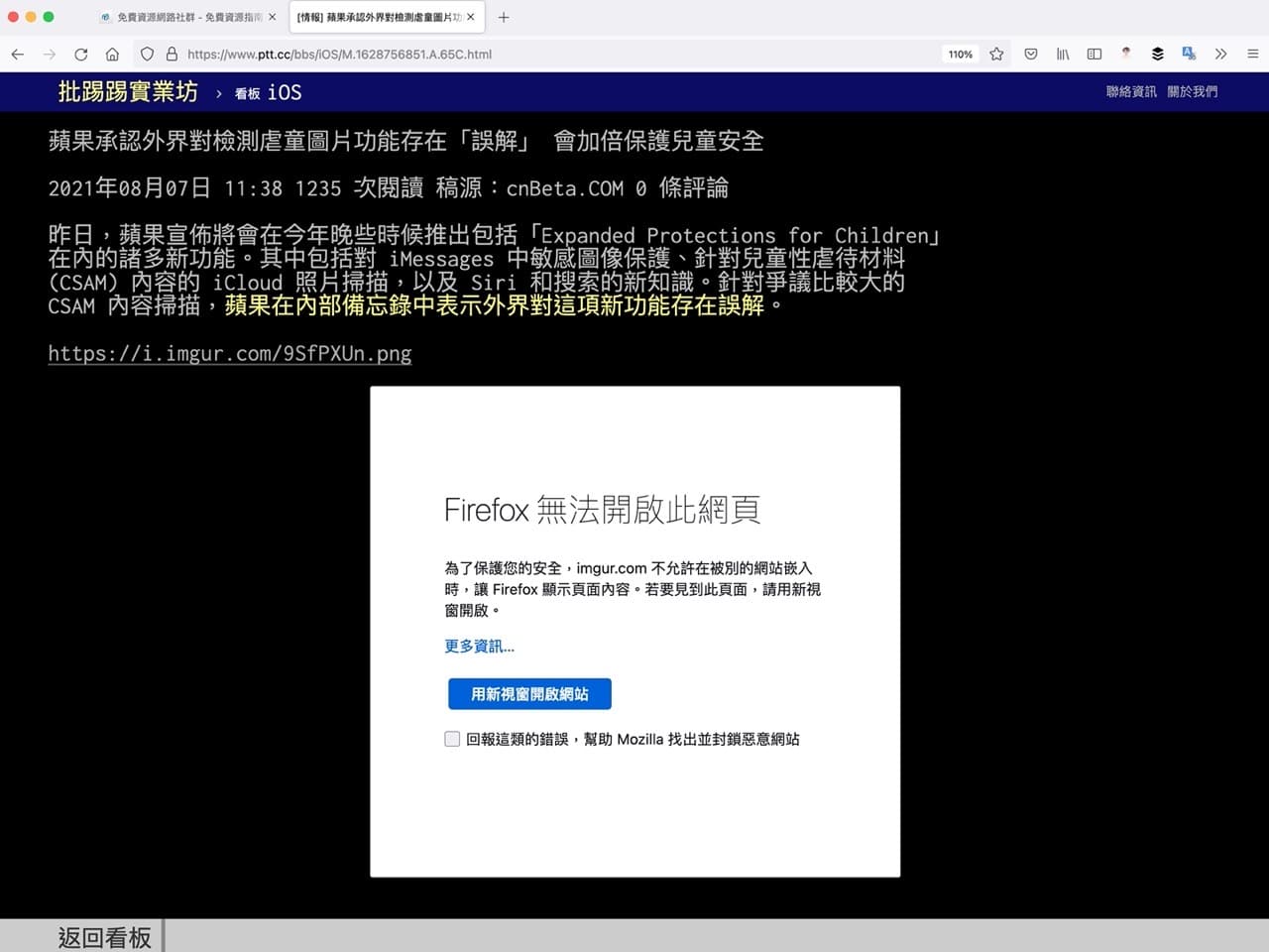1269x952 pixels.
Task: Expand more tools overflow chevron
Action: pyautogui.click(x=1220, y=54)
